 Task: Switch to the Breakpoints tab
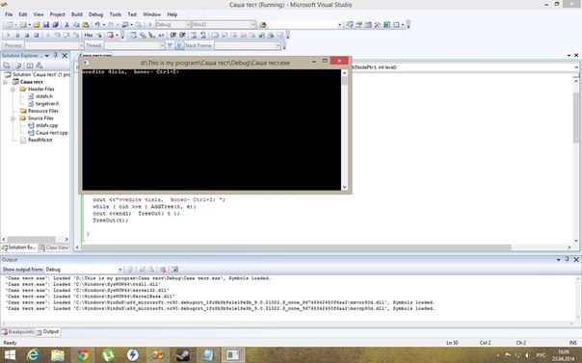pyautogui.click(x=17, y=332)
